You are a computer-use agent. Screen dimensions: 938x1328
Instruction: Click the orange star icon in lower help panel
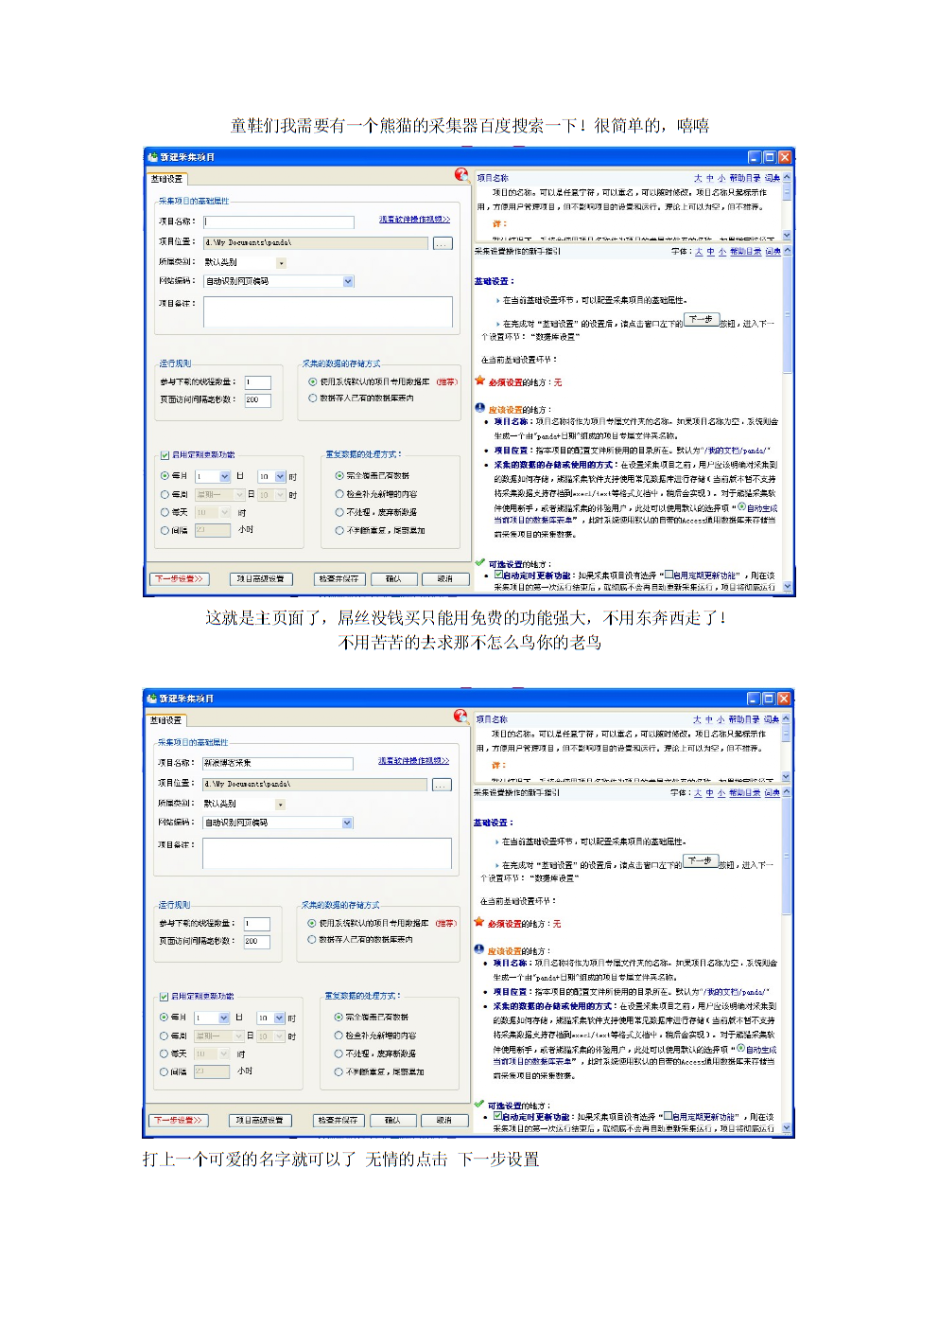click(479, 922)
